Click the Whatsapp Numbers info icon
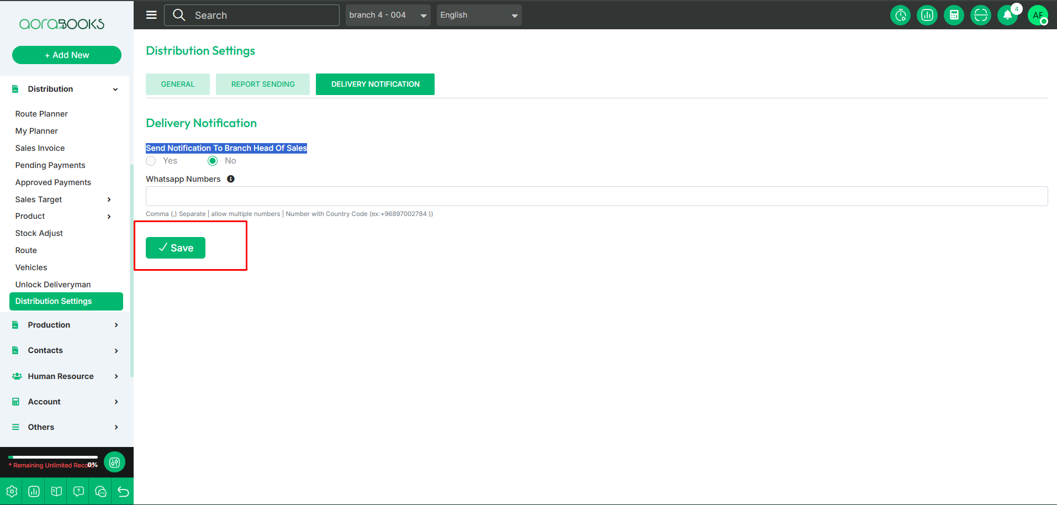 pyautogui.click(x=231, y=179)
